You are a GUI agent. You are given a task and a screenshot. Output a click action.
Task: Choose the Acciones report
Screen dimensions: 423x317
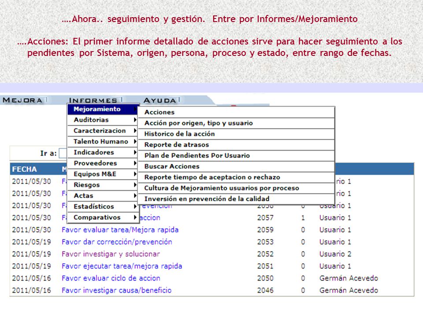click(x=236, y=112)
